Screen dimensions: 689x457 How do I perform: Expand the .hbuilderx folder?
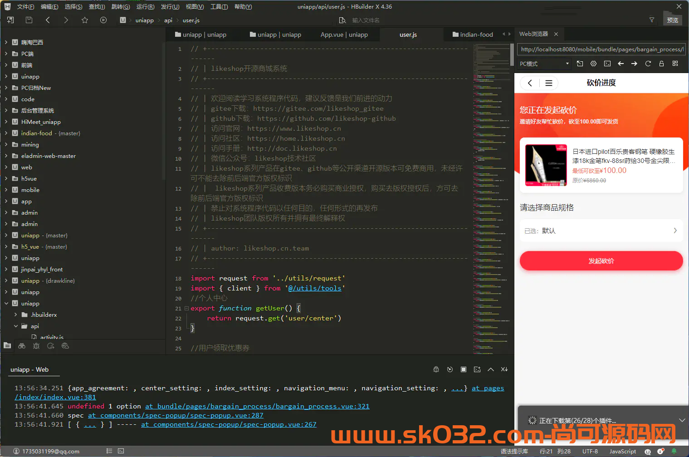pos(16,314)
